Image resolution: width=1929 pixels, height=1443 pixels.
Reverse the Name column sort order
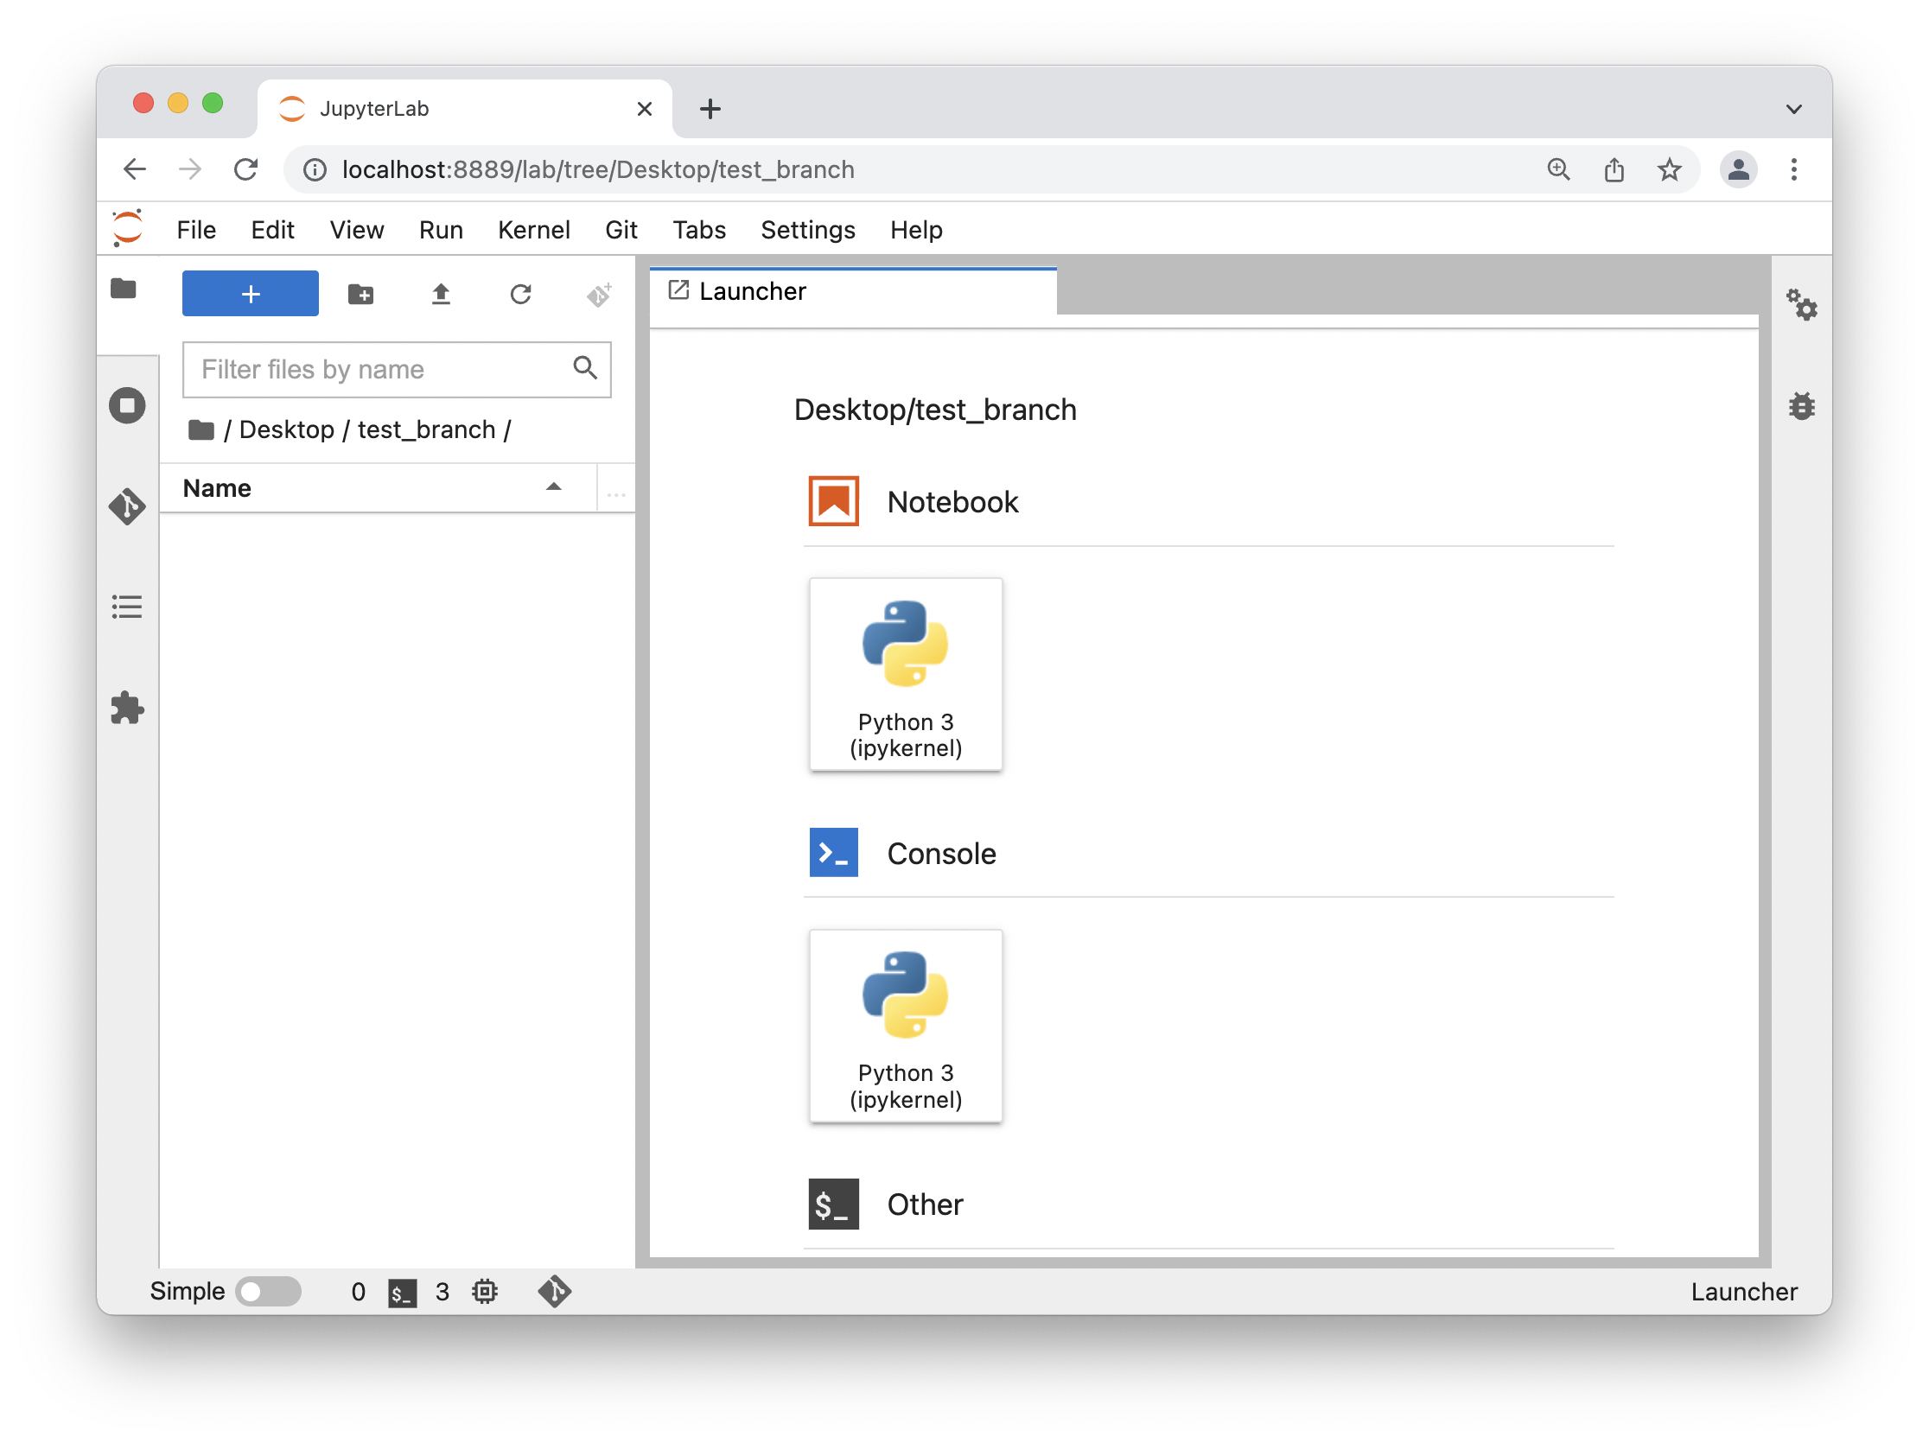[x=555, y=487]
